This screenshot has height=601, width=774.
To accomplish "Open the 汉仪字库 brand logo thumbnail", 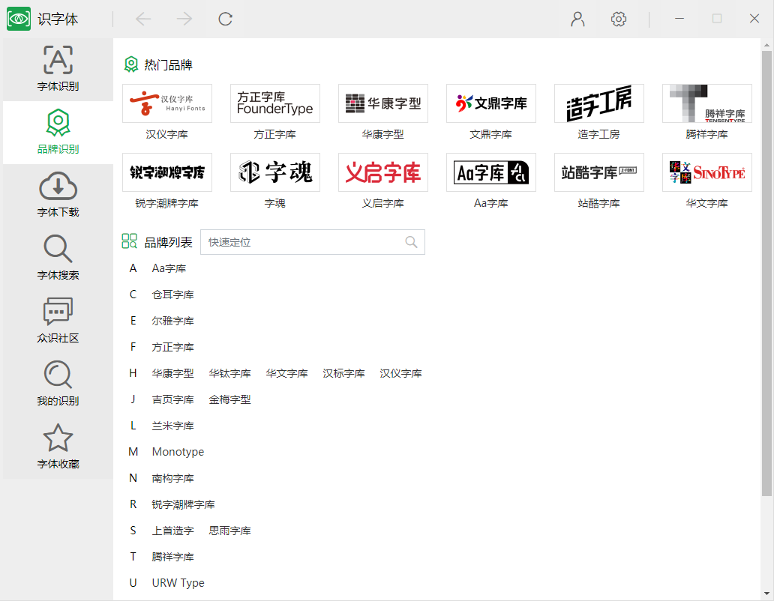I will (167, 103).
